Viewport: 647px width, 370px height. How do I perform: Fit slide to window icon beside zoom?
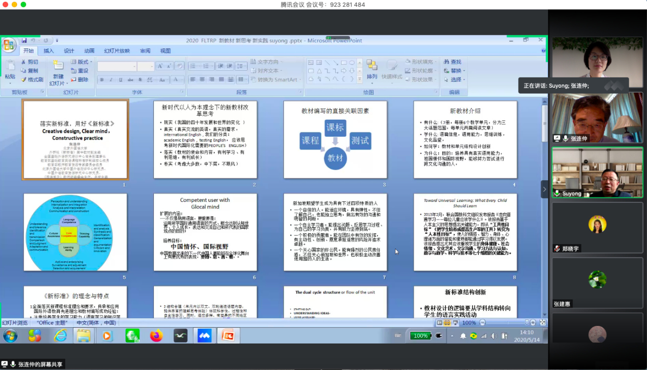click(542, 323)
